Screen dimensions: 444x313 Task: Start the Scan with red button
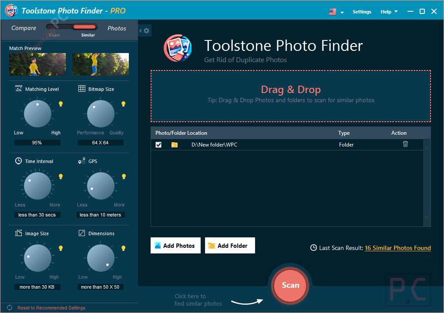coord(290,285)
